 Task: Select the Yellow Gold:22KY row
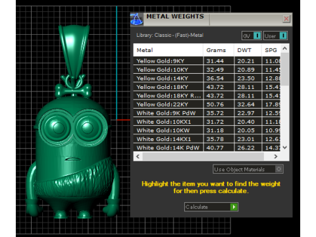click(207, 104)
